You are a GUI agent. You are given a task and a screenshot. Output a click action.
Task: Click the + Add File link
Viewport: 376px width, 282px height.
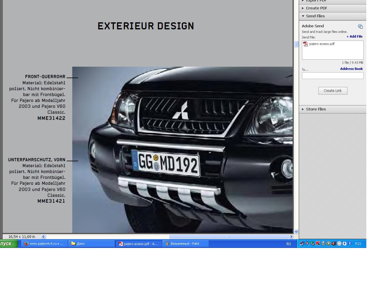pyautogui.click(x=354, y=37)
